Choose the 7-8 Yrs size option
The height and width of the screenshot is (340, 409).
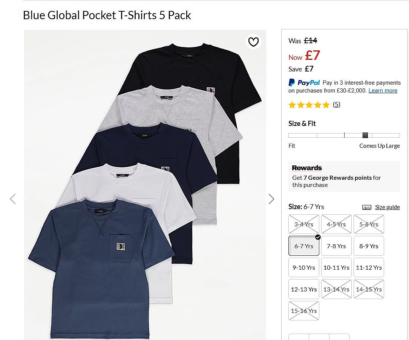point(336,246)
